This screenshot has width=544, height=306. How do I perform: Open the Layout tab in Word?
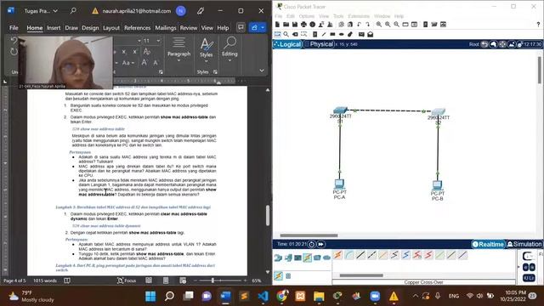pos(111,28)
